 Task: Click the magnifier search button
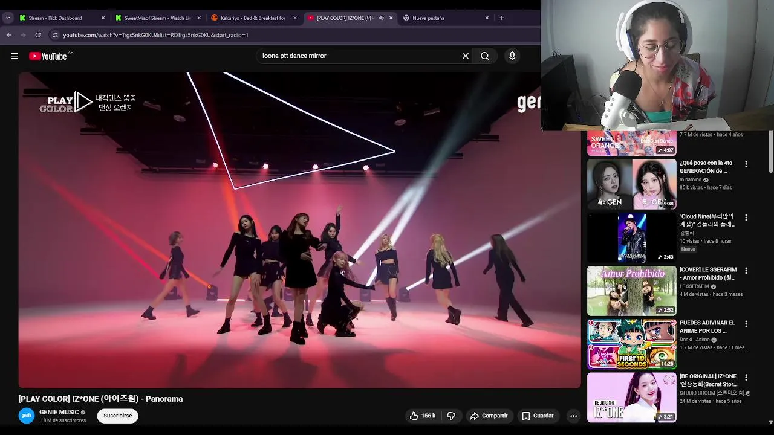[x=485, y=56]
